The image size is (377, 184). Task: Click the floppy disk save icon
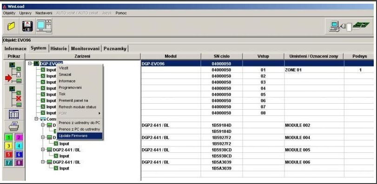click(27, 26)
